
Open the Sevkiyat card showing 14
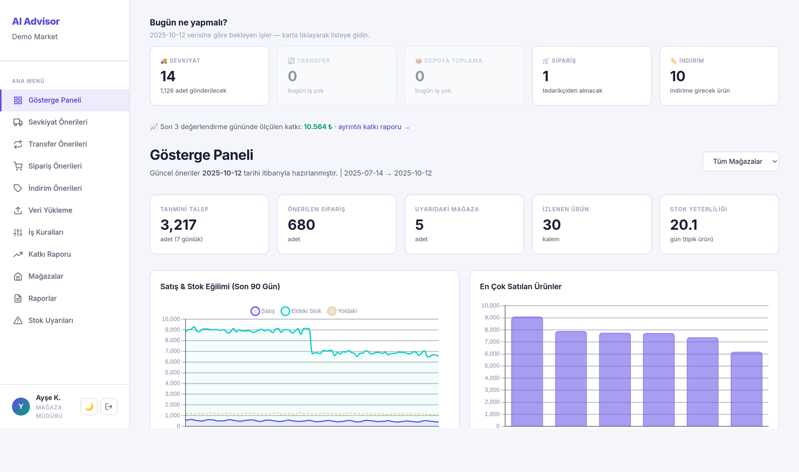coord(209,76)
